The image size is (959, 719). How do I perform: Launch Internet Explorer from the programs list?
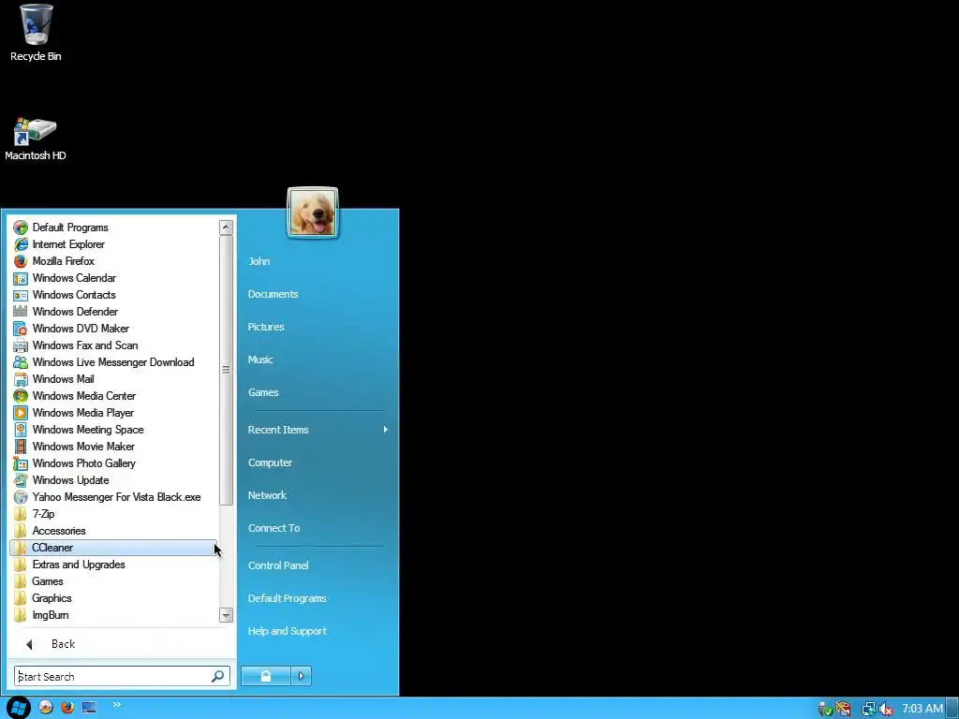[x=113, y=244]
